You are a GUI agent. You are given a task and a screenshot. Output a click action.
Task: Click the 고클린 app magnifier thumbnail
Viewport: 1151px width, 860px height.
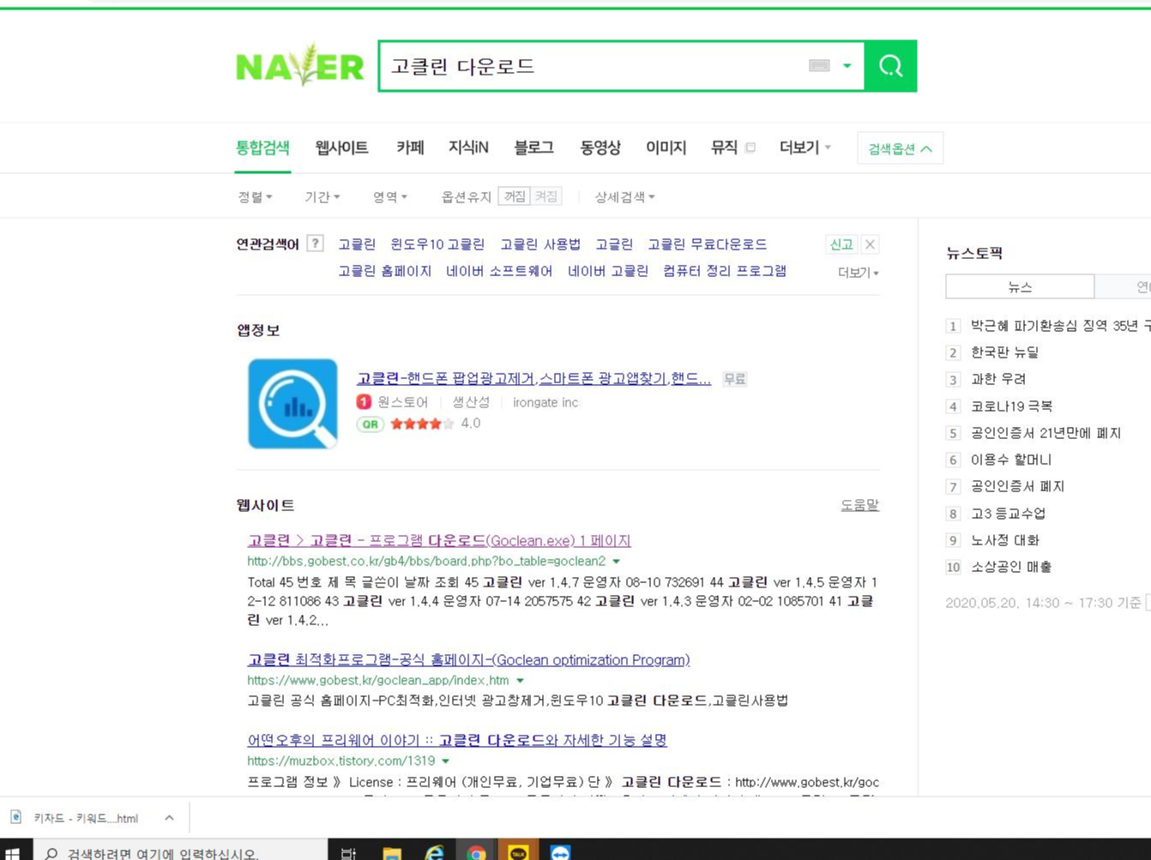click(x=292, y=404)
